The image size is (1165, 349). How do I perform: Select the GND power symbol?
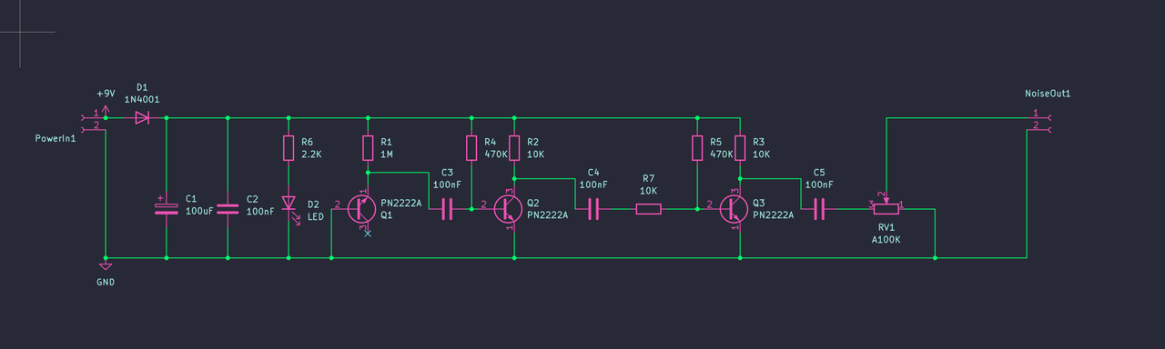tap(106, 265)
